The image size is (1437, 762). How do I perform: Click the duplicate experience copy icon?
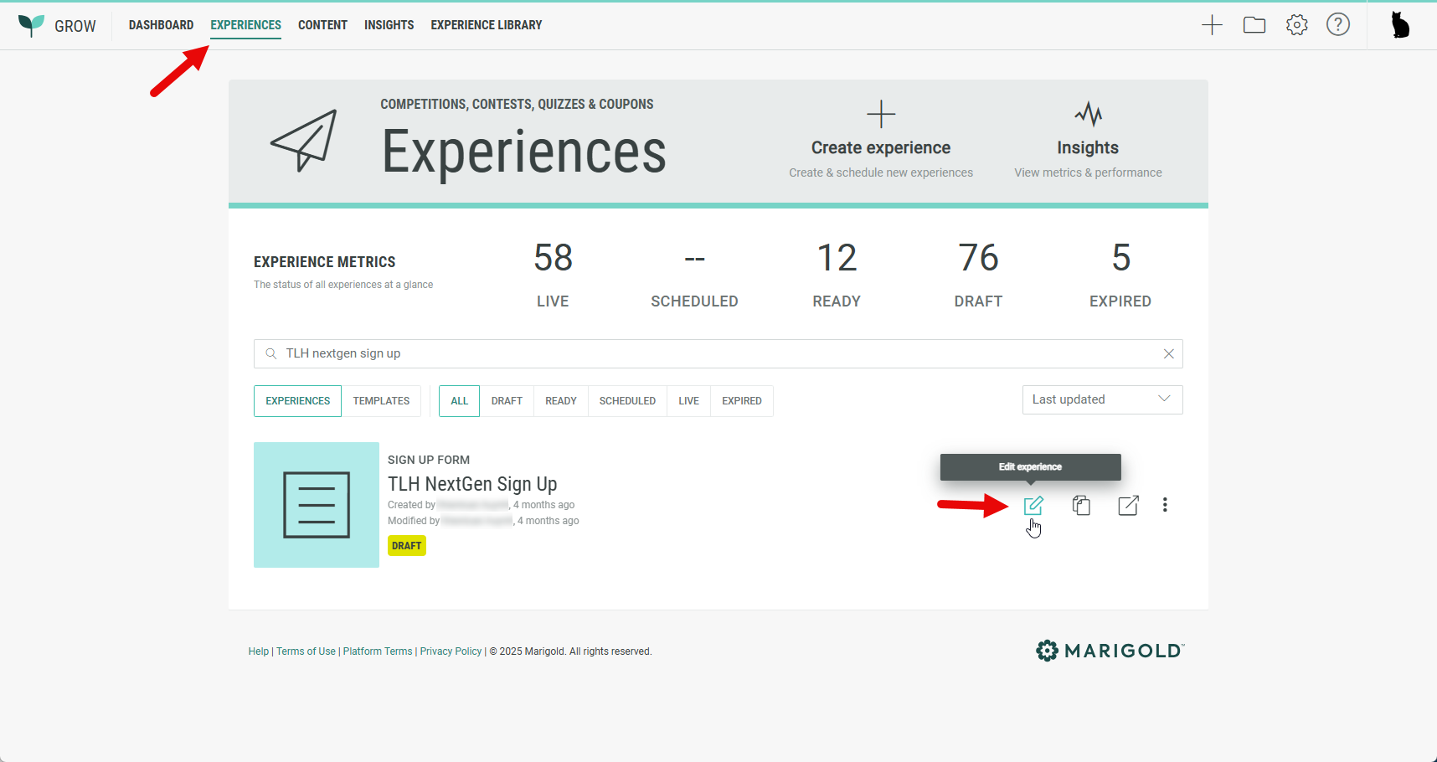[x=1081, y=505]
